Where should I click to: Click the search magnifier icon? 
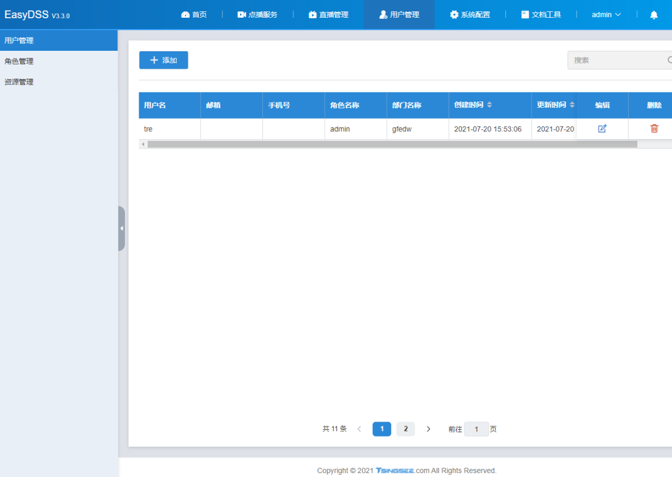click(x=669, y=60)
